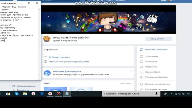Click Notepad scrollbar up arrow

(40, 10)
